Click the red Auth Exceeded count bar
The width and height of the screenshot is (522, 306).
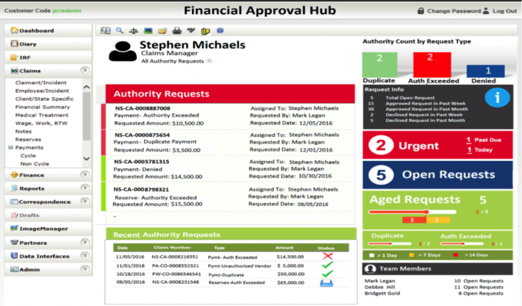click(432, 64)
